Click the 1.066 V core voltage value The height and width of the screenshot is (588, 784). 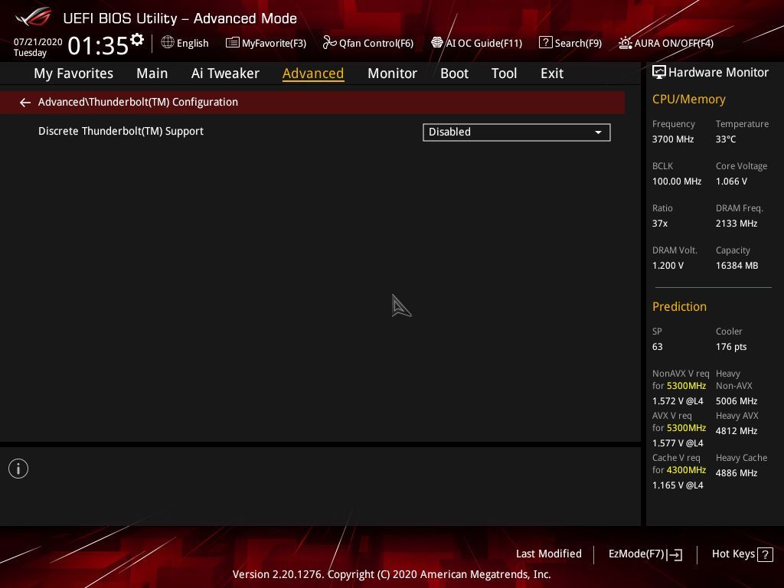731,181
